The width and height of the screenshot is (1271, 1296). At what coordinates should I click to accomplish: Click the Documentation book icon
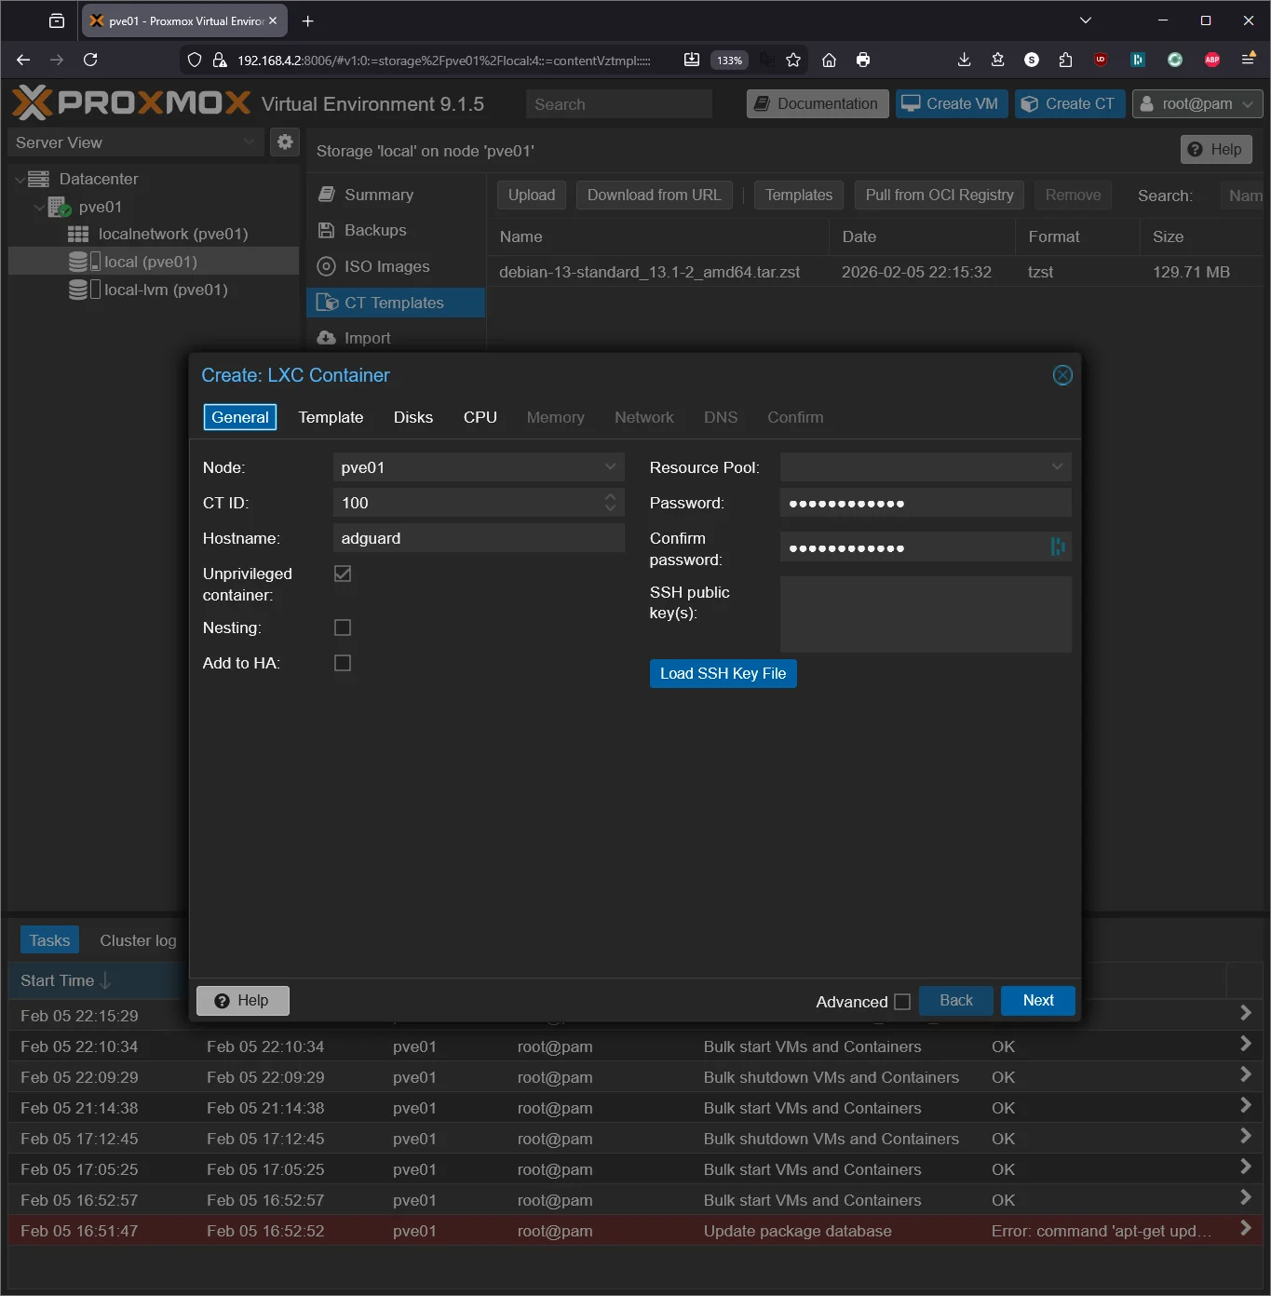[x=763, y=103]
